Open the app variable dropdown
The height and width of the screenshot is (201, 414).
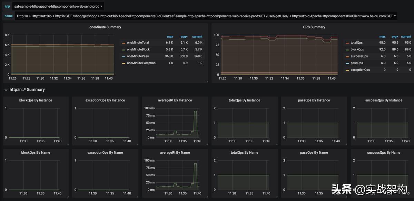[58, 6]
